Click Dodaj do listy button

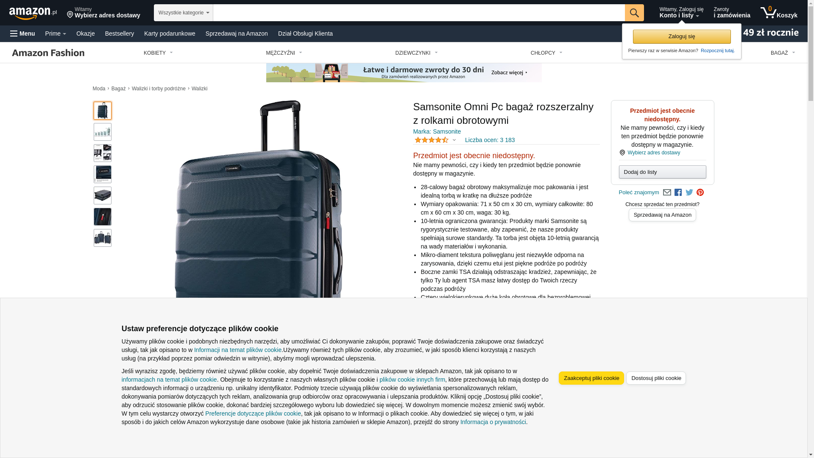(x=662, y=172)
